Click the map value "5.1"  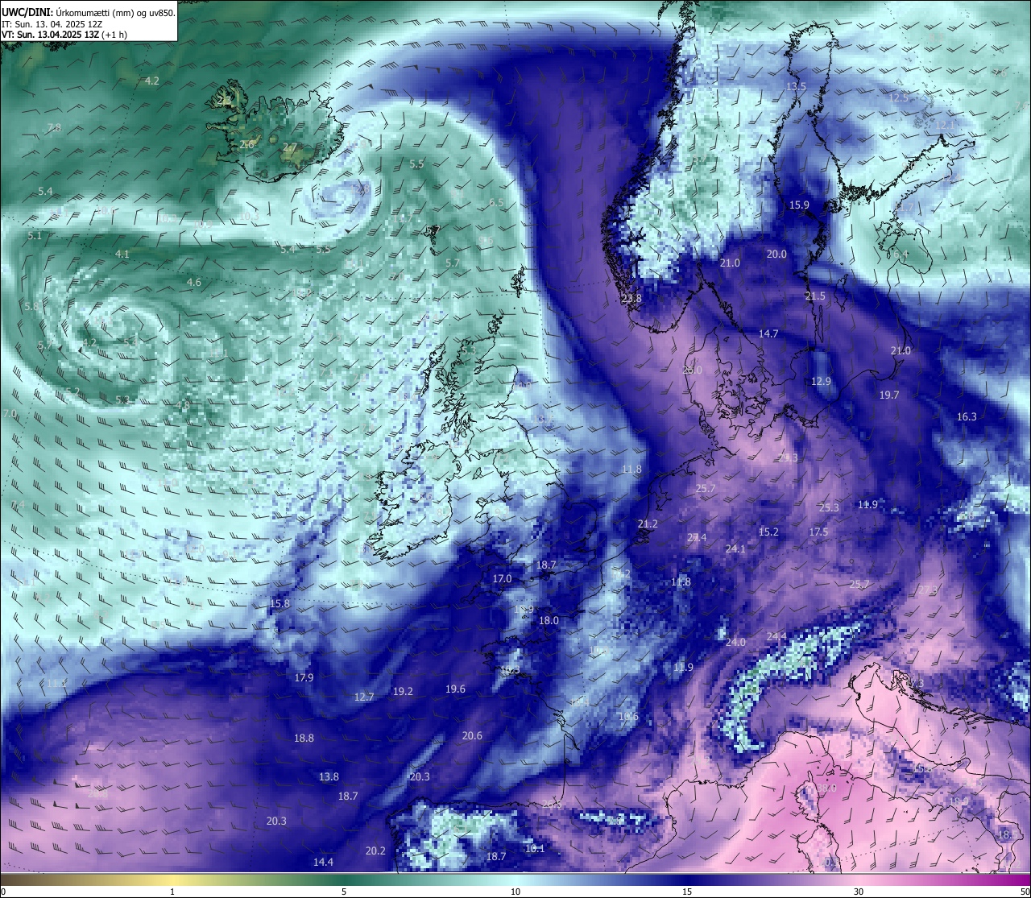click(x=34, y=236)
